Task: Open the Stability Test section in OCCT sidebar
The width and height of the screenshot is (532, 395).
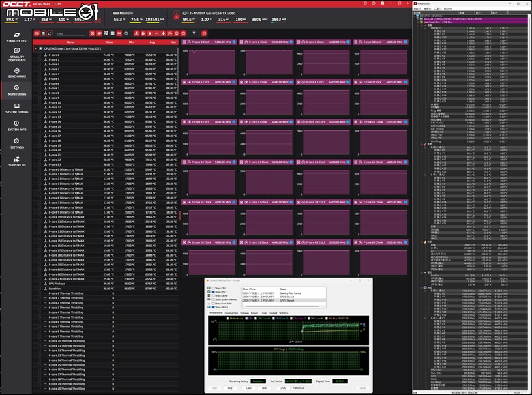Action: tap(16, 38)
